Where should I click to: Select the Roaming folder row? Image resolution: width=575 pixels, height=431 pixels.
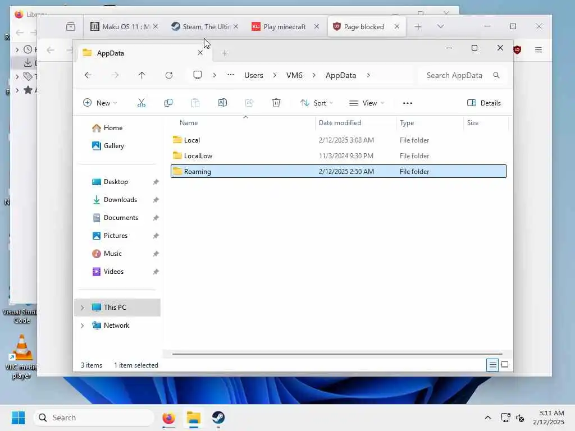pos(338,171)
